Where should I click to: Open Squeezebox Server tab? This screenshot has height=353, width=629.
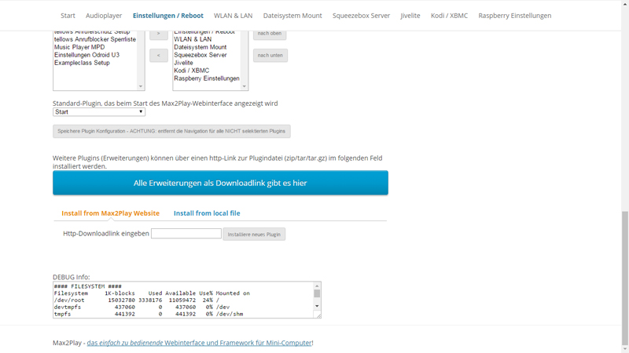point(361,16)
